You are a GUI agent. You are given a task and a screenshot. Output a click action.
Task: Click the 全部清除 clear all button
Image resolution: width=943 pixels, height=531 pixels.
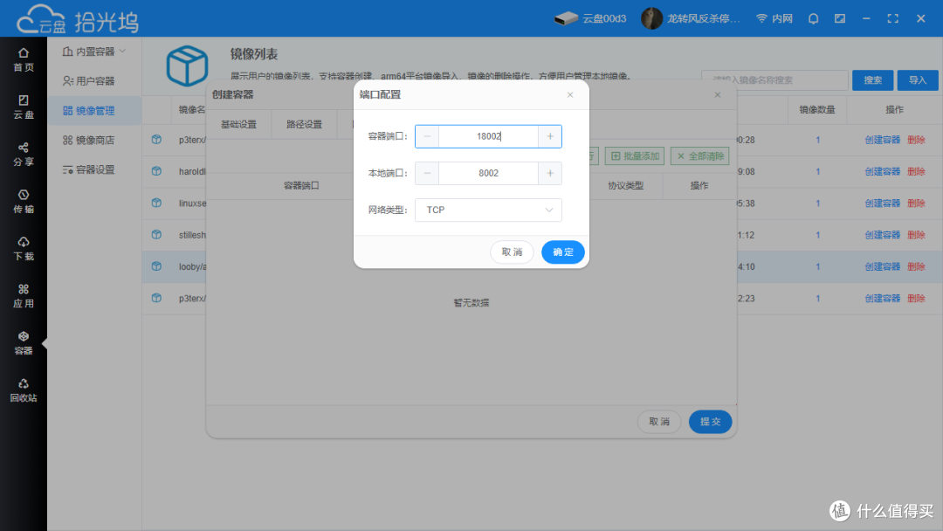pyautogui.click(x=700, y=156)
